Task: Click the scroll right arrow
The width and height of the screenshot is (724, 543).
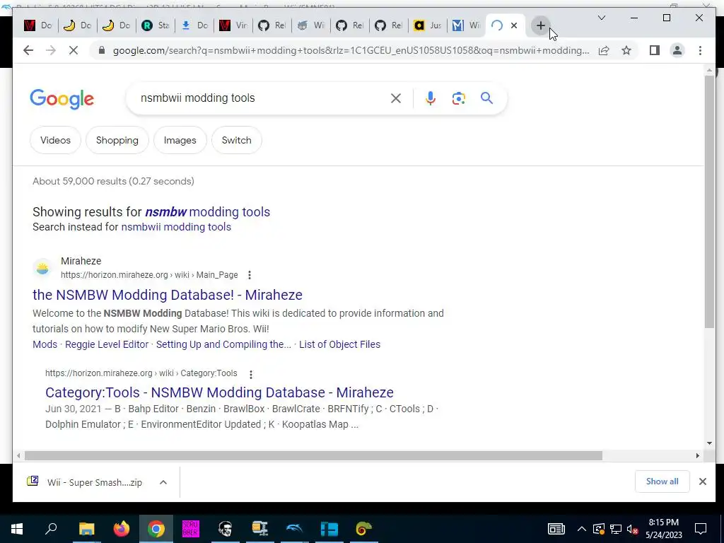Action: [x=697, y=456]
